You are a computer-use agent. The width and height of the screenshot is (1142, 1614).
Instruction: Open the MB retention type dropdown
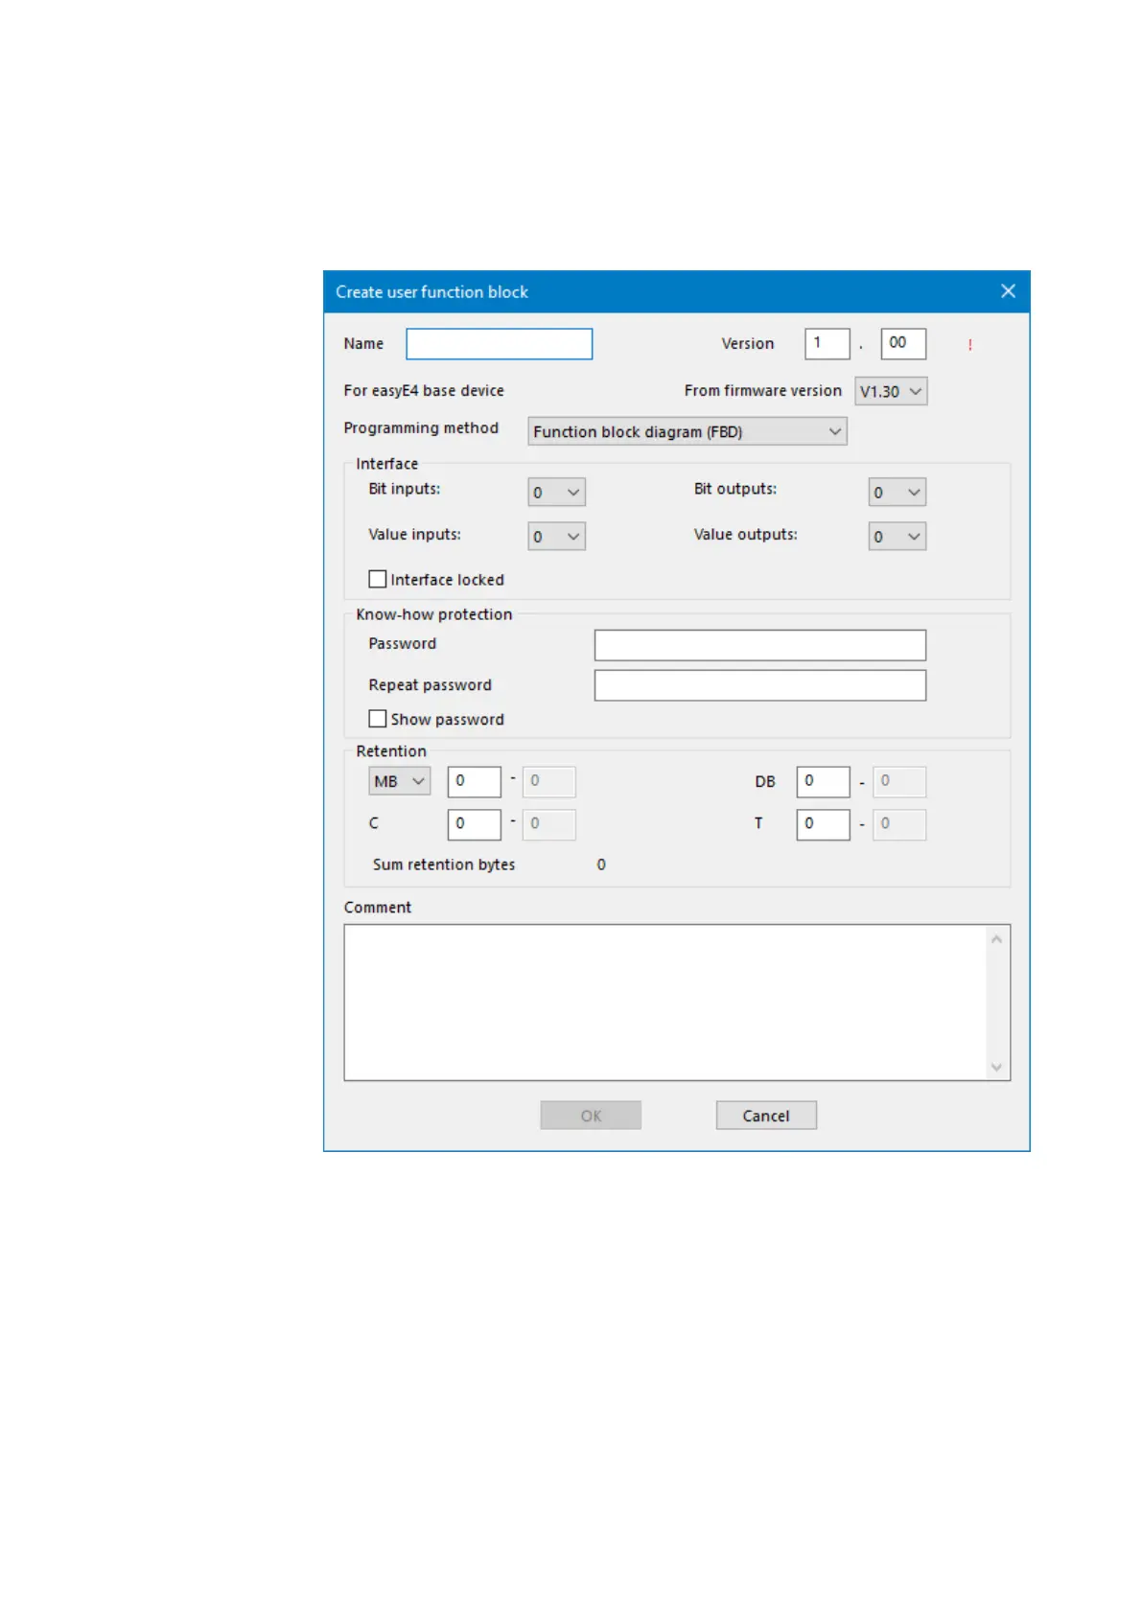click(400, 781)
